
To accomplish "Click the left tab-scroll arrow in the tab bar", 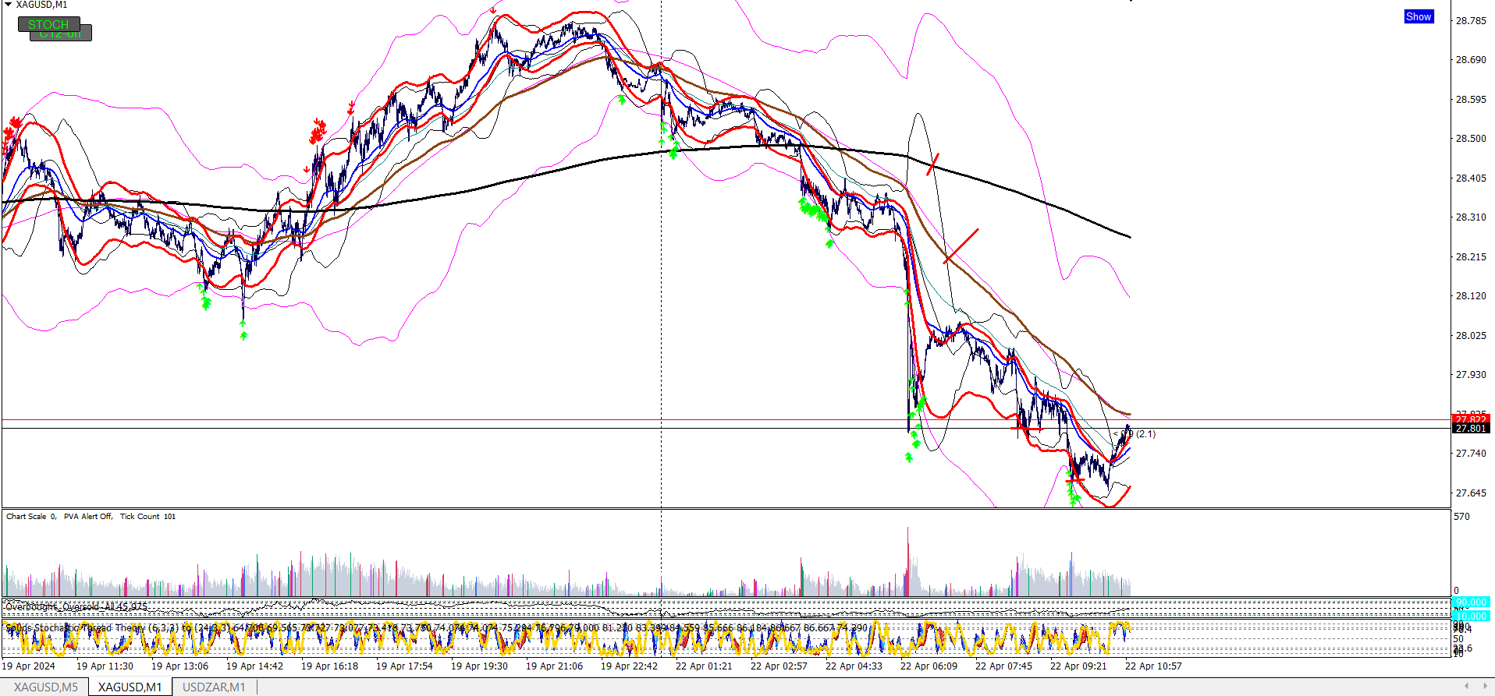I will 1466,686.
